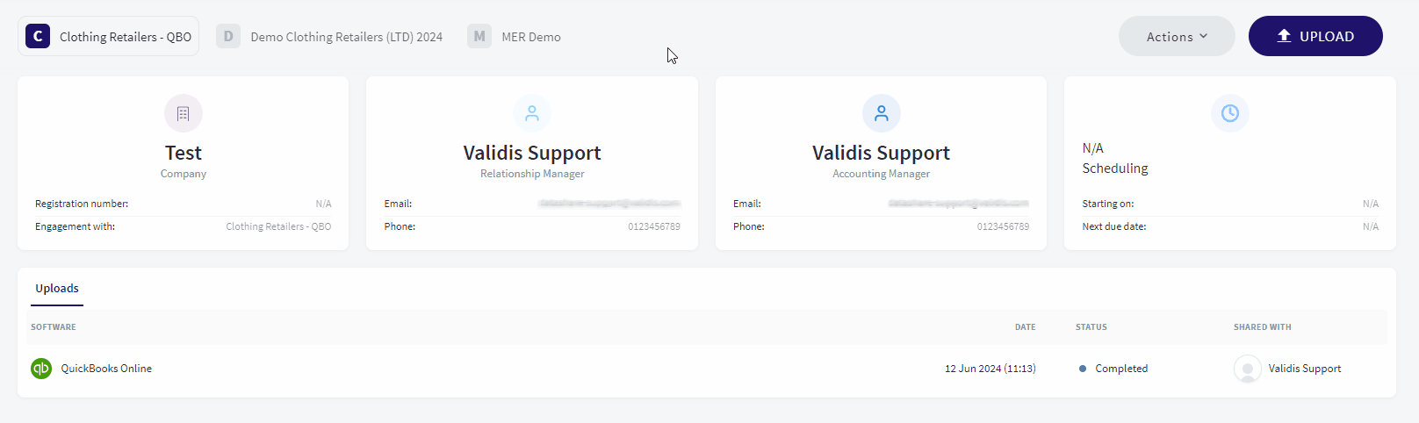Click the UPLOAD button
Image resolution: width=1419 pixels, height=423 pixels.
(x=1315, y=36)
